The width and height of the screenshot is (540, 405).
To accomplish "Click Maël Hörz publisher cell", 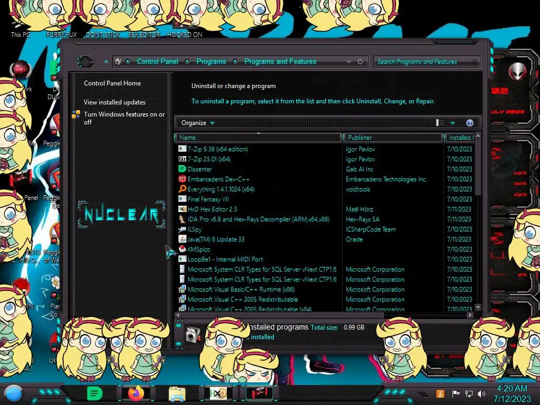I will tap(359, 209).
